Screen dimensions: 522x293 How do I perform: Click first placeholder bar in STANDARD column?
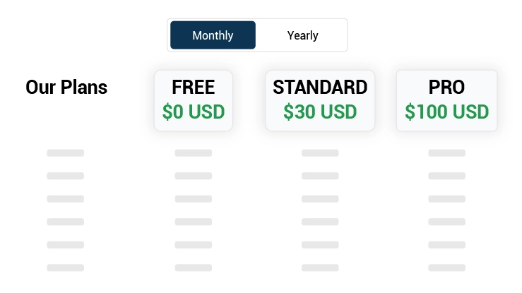coord(320,153)
